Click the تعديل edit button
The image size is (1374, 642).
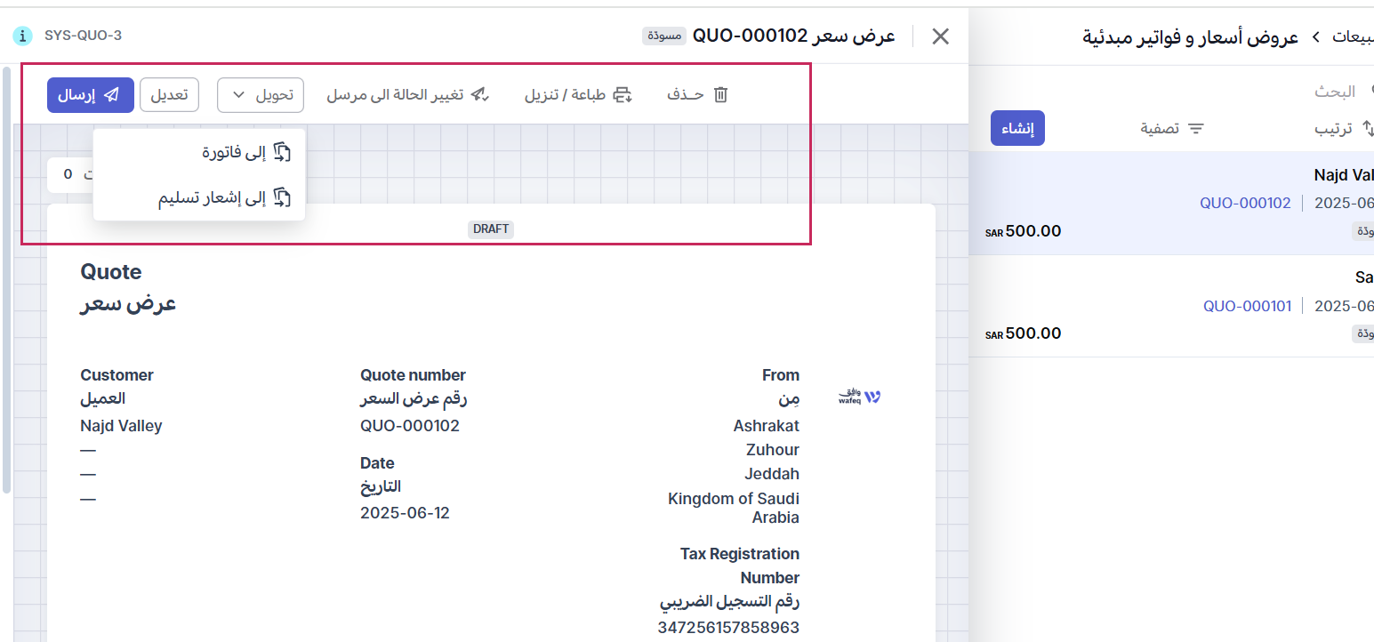pyautogui.click(x=169, y=95)
